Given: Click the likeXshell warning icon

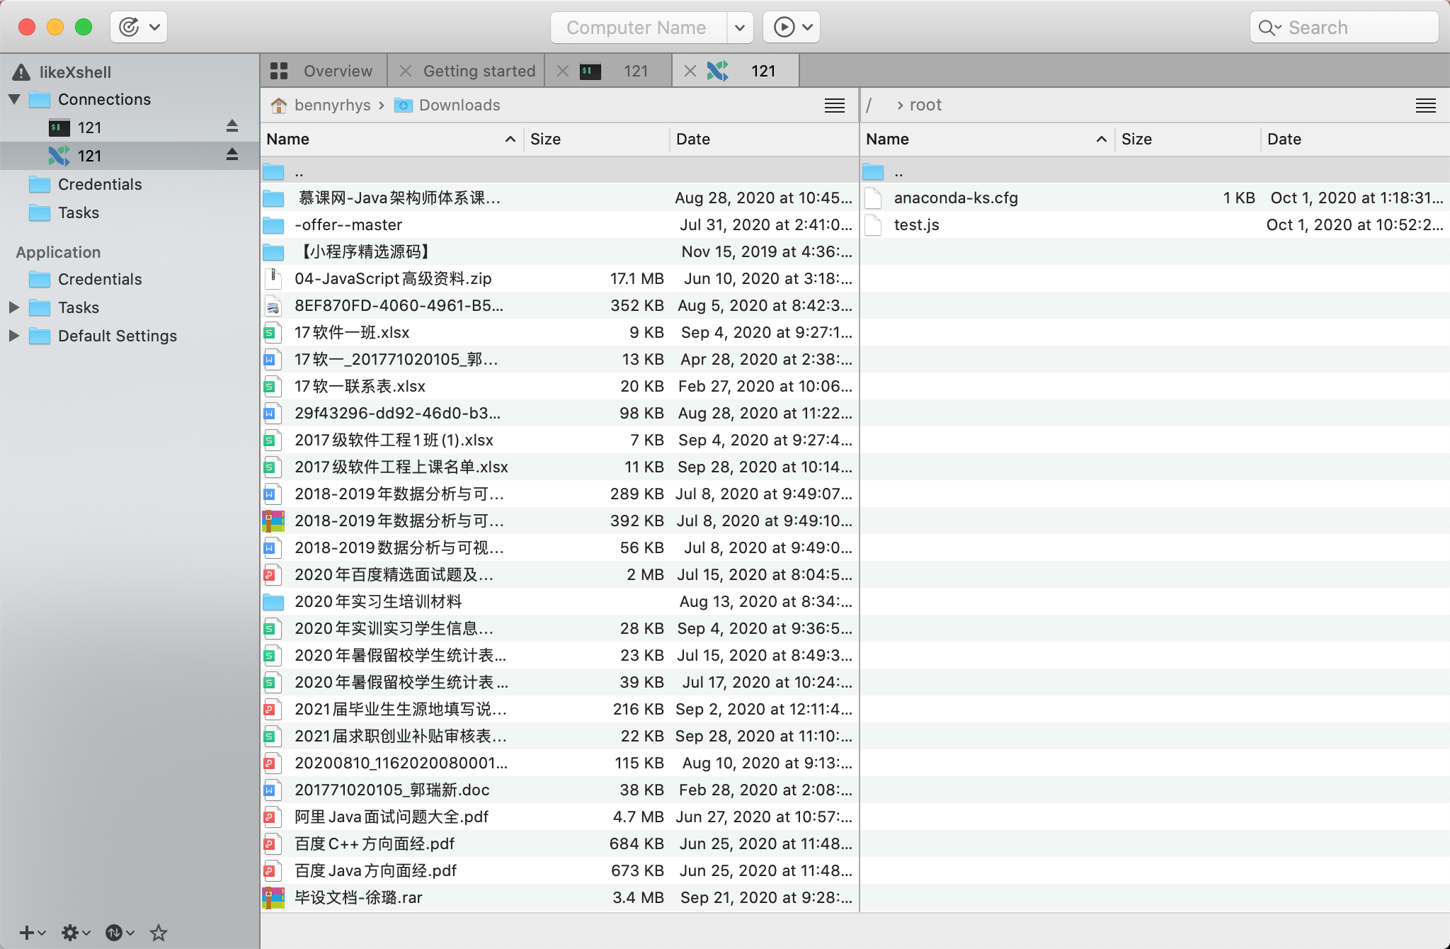Looking at the screenshot, I should click(21, 72).
